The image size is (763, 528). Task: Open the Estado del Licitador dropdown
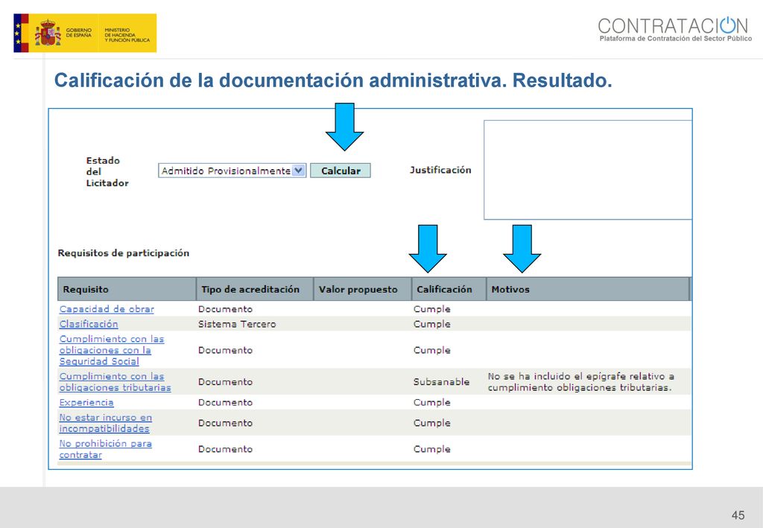click(x=232, y=171)
